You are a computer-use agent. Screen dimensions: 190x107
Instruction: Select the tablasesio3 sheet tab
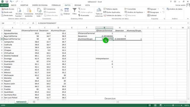21,102
